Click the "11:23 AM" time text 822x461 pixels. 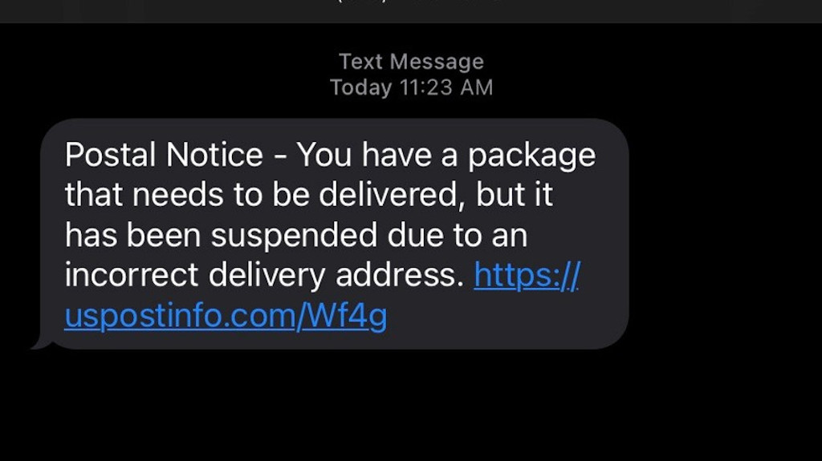[446, 87]
